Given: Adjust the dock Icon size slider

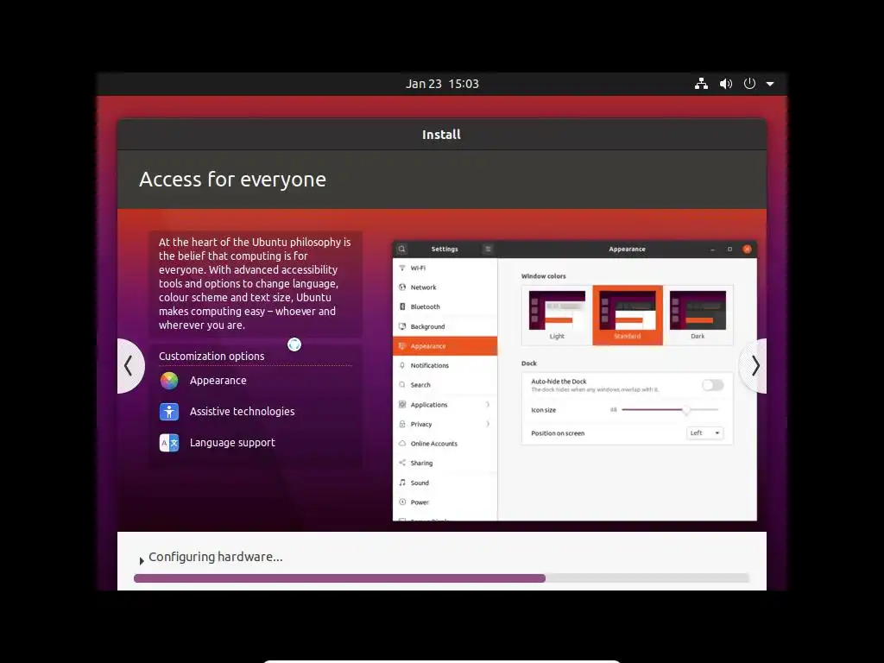Looking at the screenshot, I should [670, 410].
